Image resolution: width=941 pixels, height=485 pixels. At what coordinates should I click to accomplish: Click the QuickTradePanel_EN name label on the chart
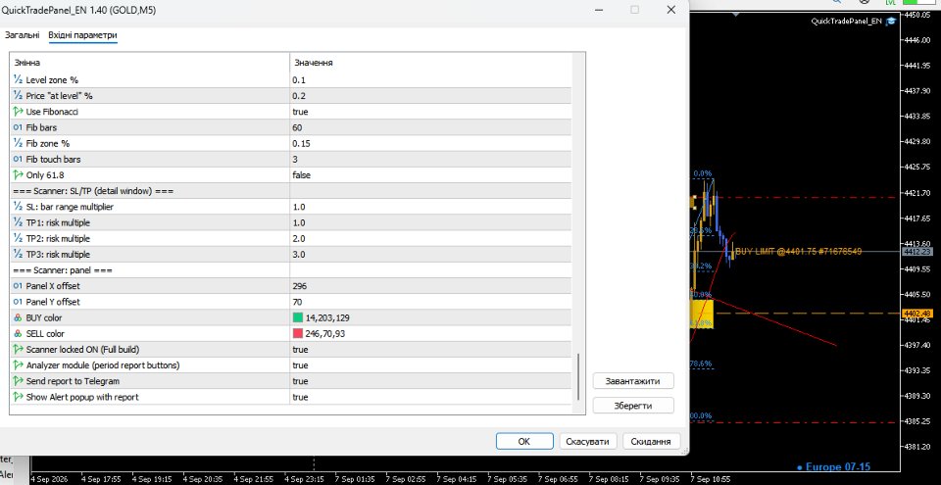(x=846, y=21)
